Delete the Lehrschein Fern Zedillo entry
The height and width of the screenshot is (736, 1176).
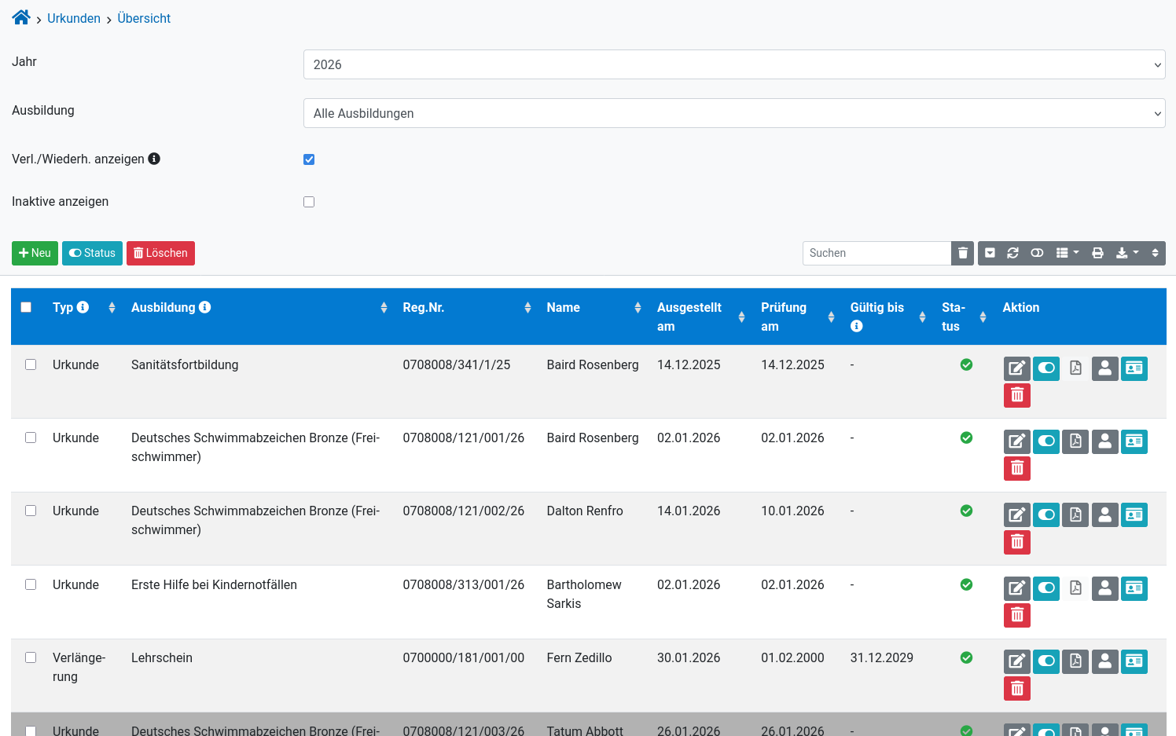pos(1016,689)
